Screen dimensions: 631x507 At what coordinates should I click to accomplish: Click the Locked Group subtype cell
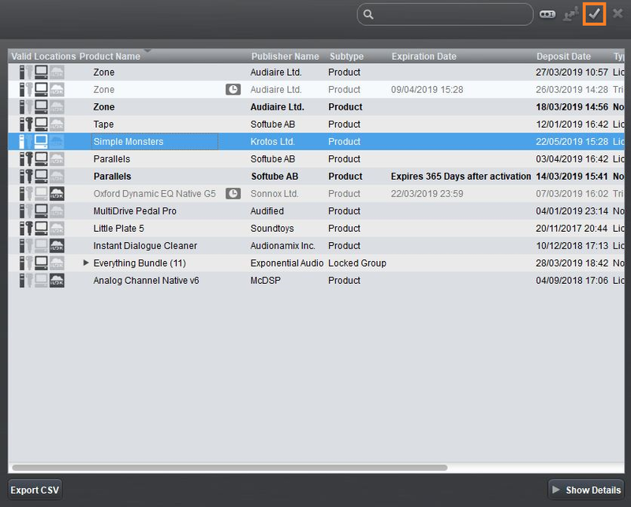pos(357,263)
